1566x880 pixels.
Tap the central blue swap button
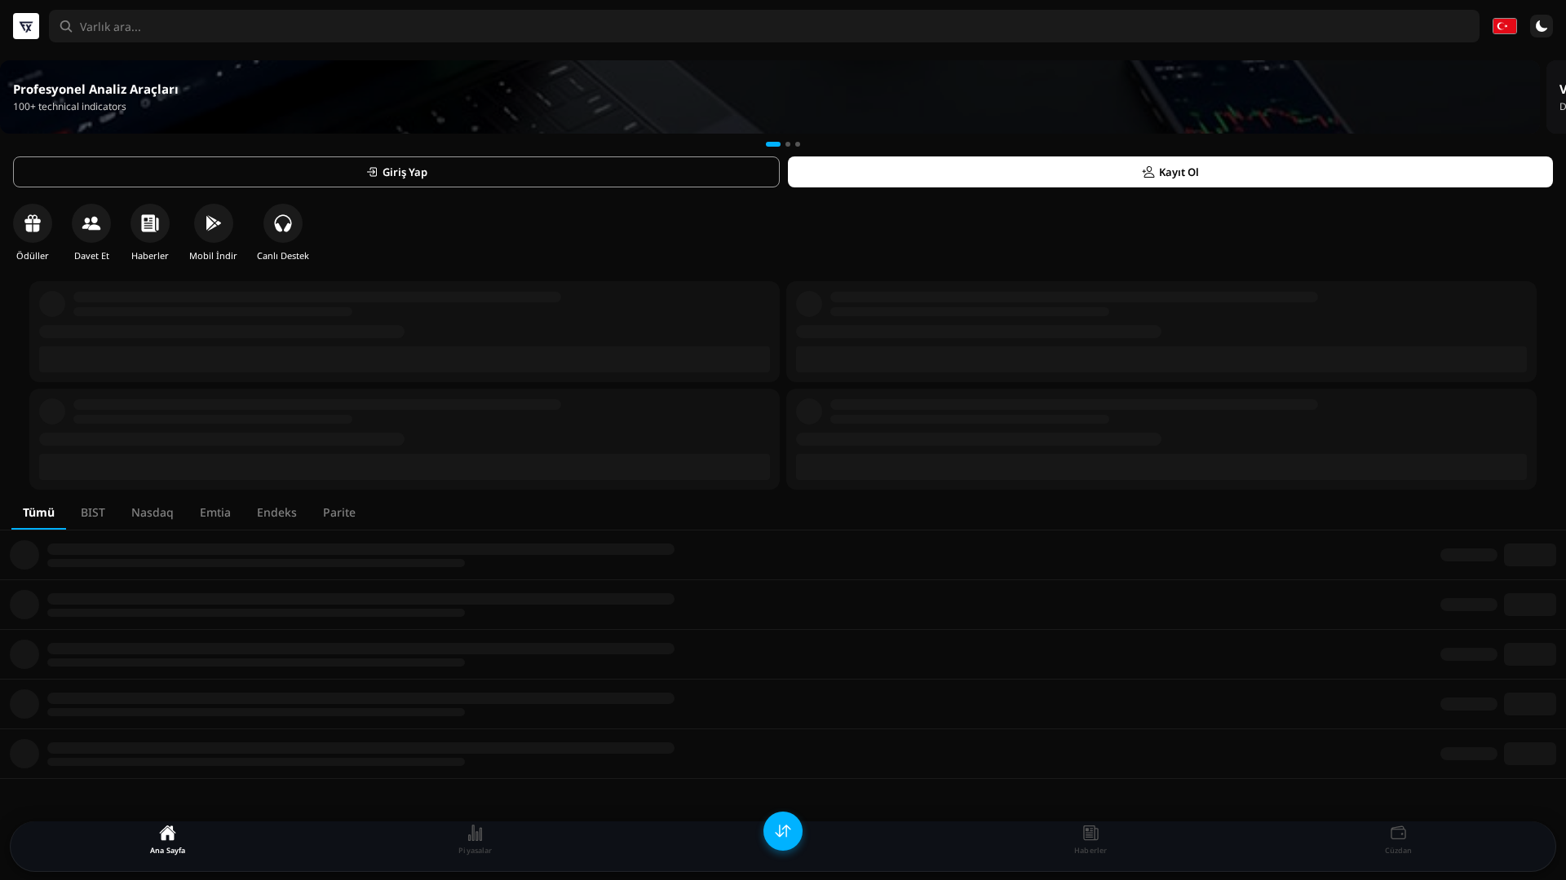782,831
